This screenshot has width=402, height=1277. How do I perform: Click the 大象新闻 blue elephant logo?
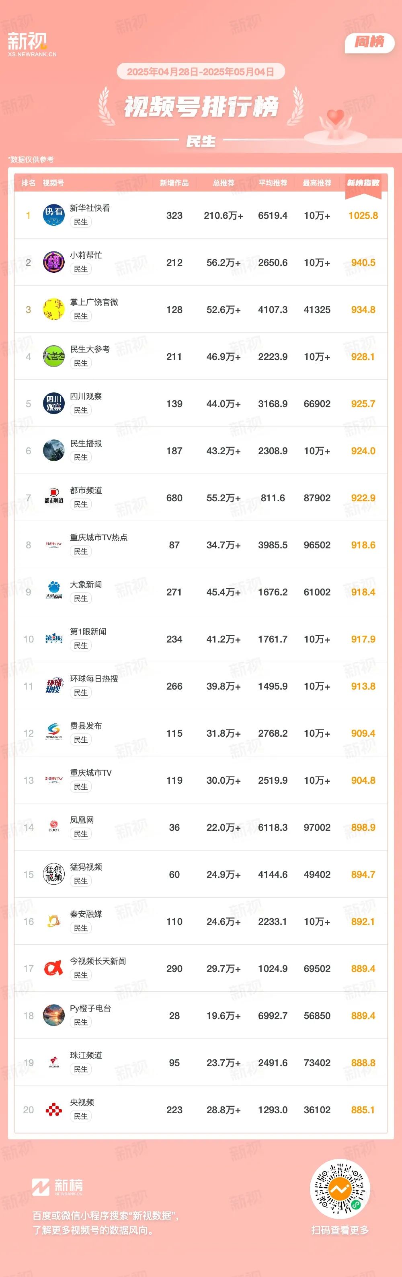click(53, 592)
